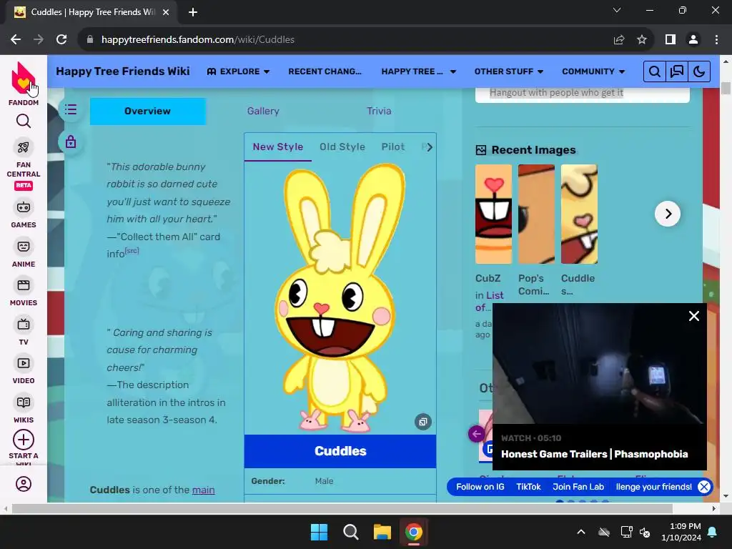Open Recent Changes in wiki nav
Viewport: 732px width, 549px height.
pos(325,71)
